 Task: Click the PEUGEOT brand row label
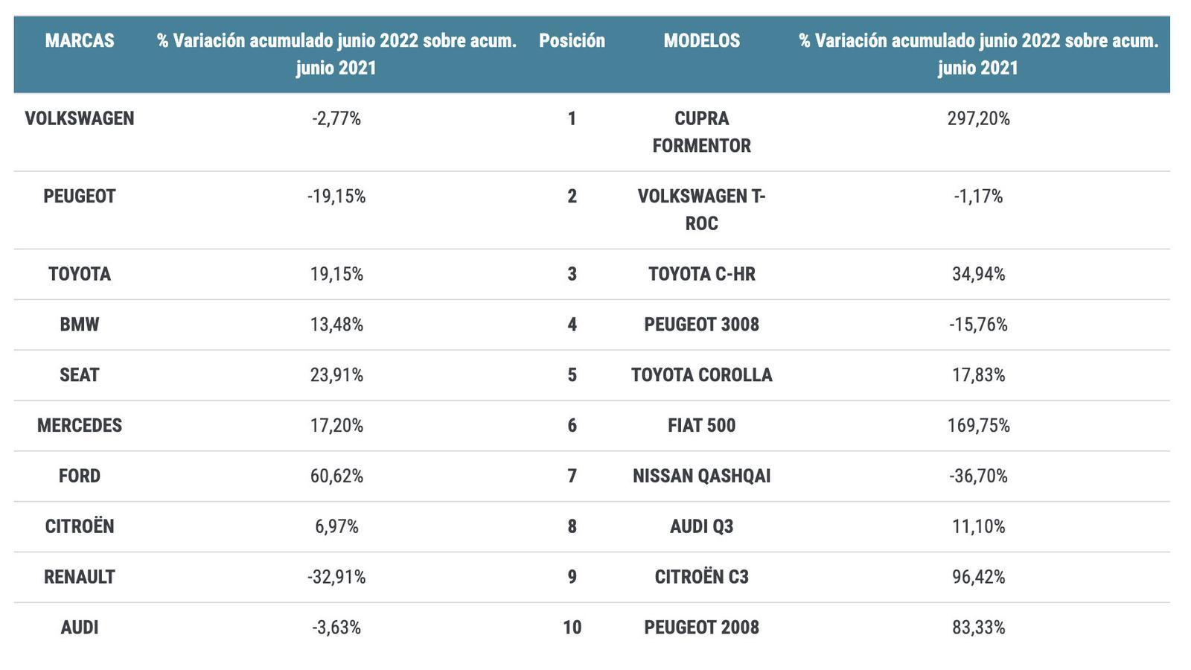pos(80,196)
